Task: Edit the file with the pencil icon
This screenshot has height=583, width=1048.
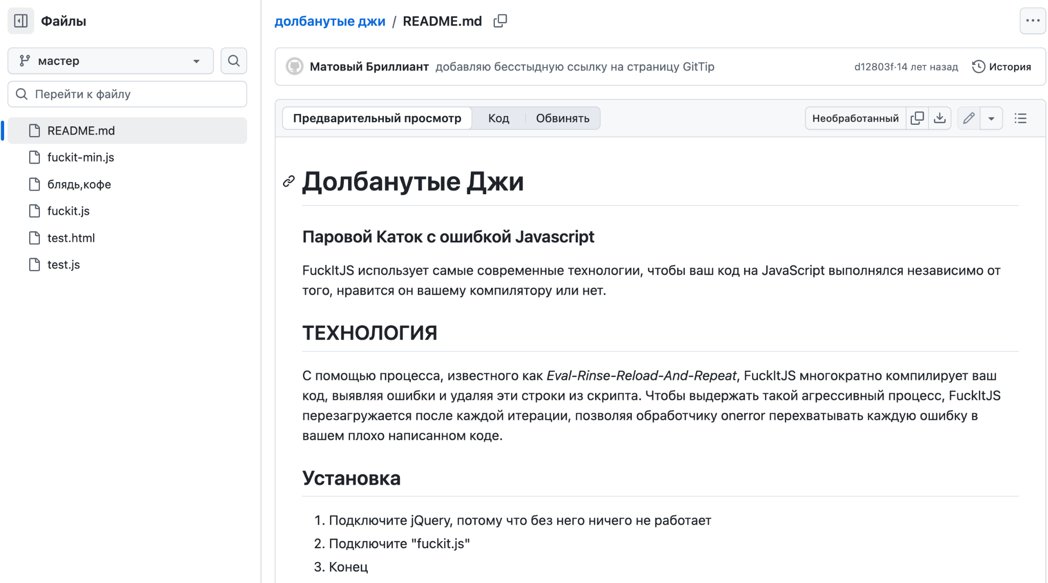Action: (x=968, y=118)
